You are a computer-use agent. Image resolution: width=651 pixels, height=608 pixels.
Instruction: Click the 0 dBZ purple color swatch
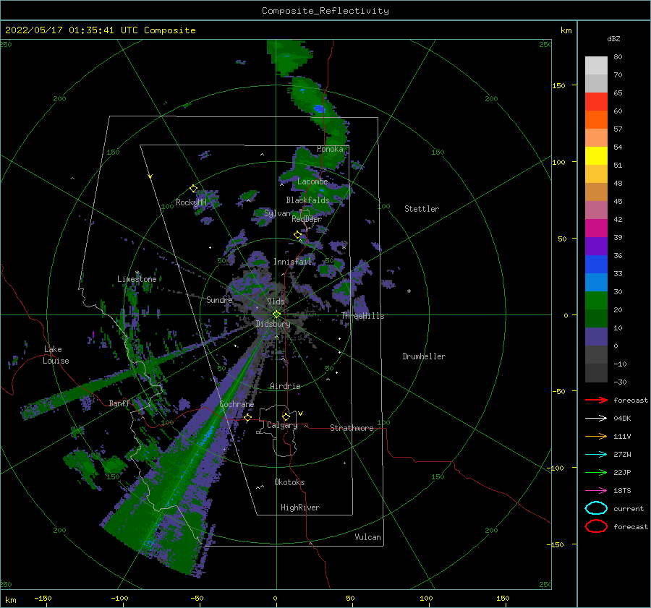(596, 336)
